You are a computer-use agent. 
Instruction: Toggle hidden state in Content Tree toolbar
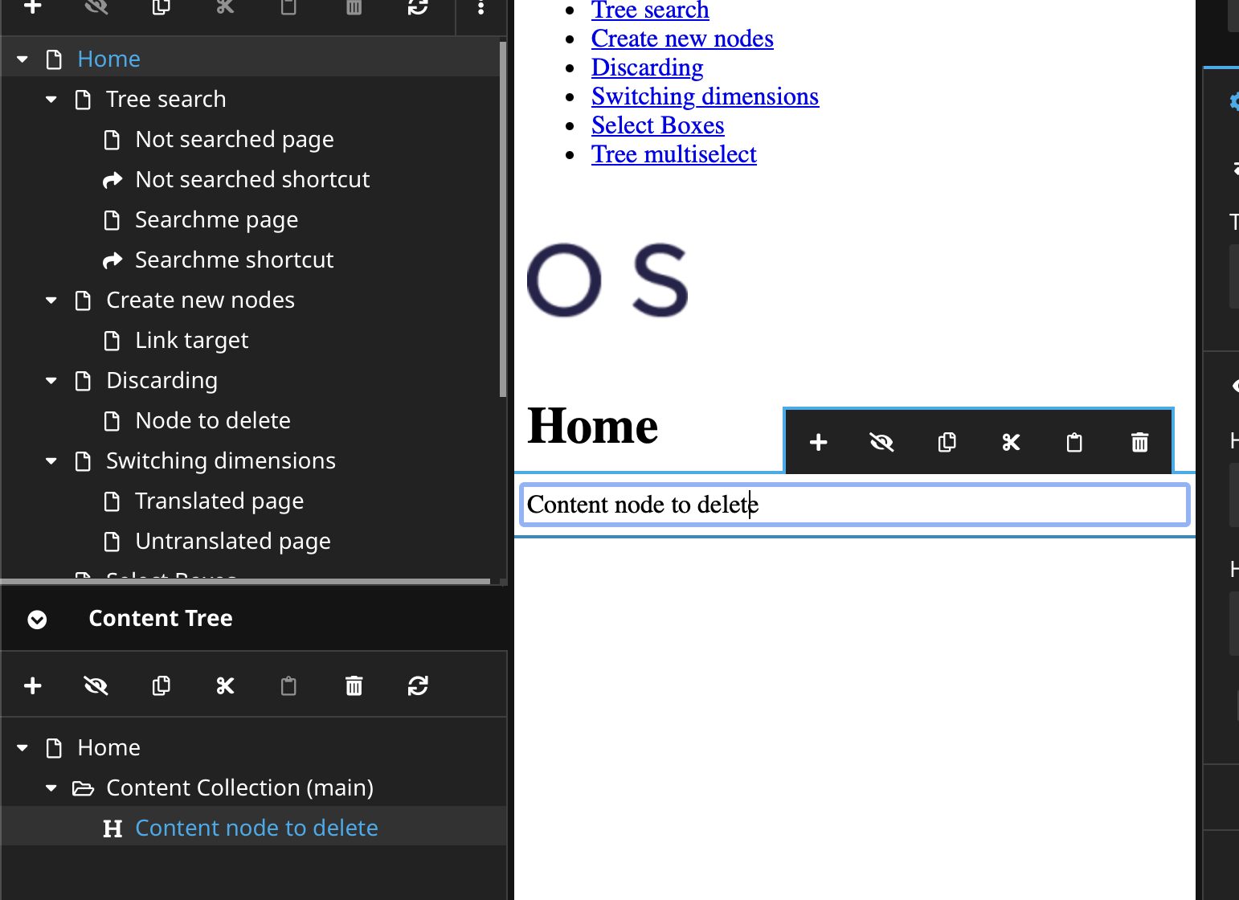(x=96, y=685)
